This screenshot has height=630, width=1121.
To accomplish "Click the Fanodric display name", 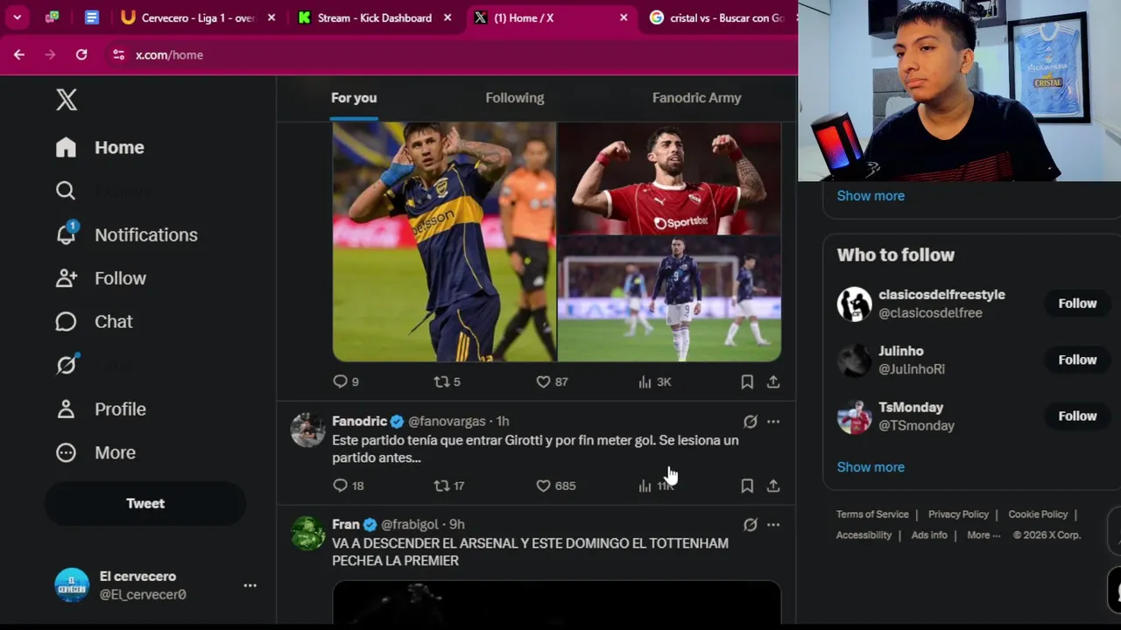I will (359, 422).
